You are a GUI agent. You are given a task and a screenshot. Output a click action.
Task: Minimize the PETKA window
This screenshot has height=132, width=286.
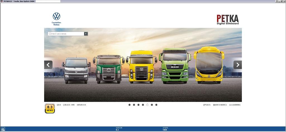click(x=279, y=1)
